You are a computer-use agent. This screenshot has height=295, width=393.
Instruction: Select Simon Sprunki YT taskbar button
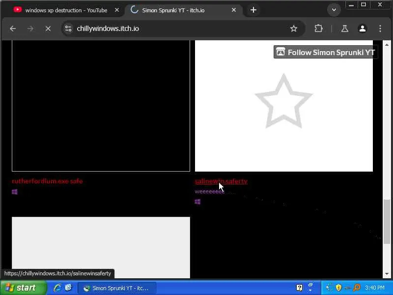coord(117,288)
